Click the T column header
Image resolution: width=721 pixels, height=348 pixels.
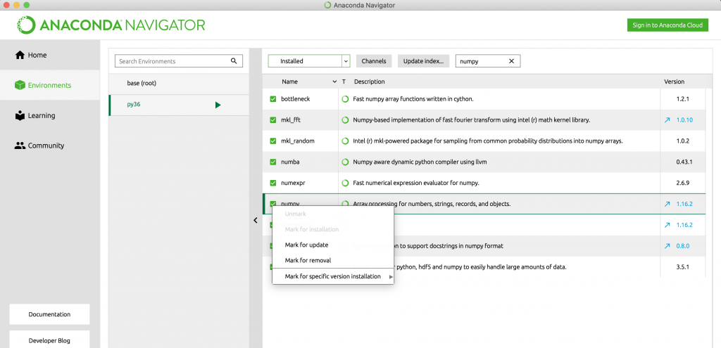344,82
